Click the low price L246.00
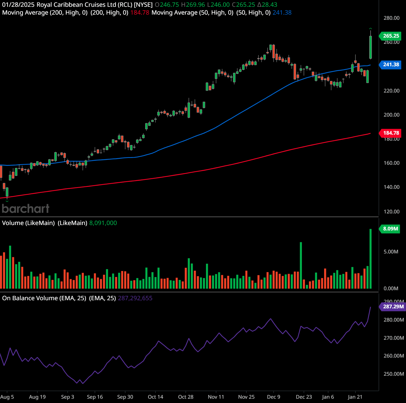The height and width of the screenshot is (403, 406). [218, 5]
